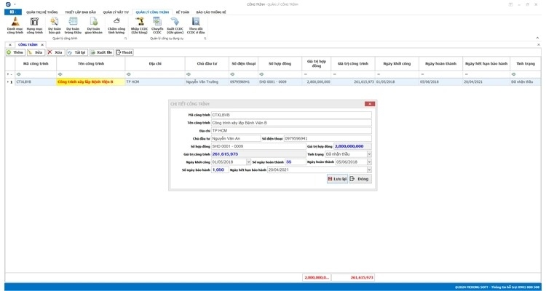Switch to the Kế toán ribbon tab

[x=182, y=12]
